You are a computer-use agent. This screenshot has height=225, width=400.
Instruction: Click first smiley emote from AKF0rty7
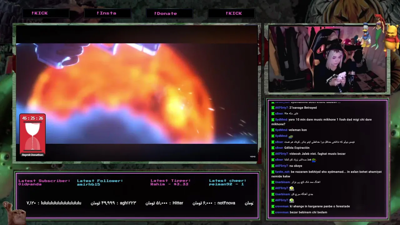click(291, 188)
